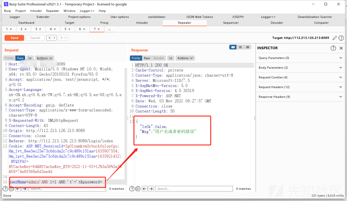This screenshot has height=201, width=347.
Task: Switch to the Target tab
Action: [69, 23]
